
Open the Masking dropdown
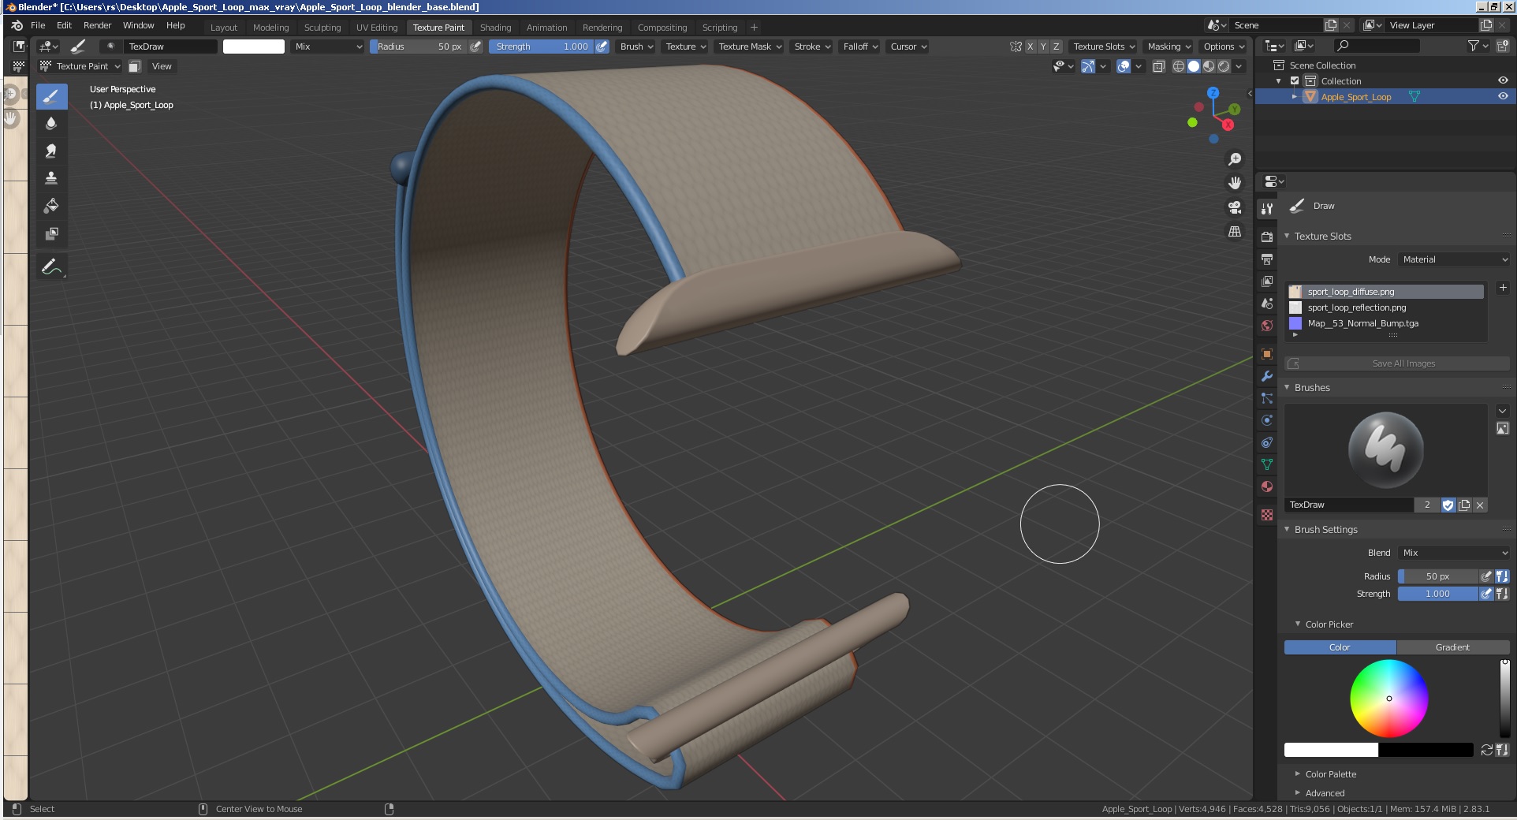point(1169,47)
